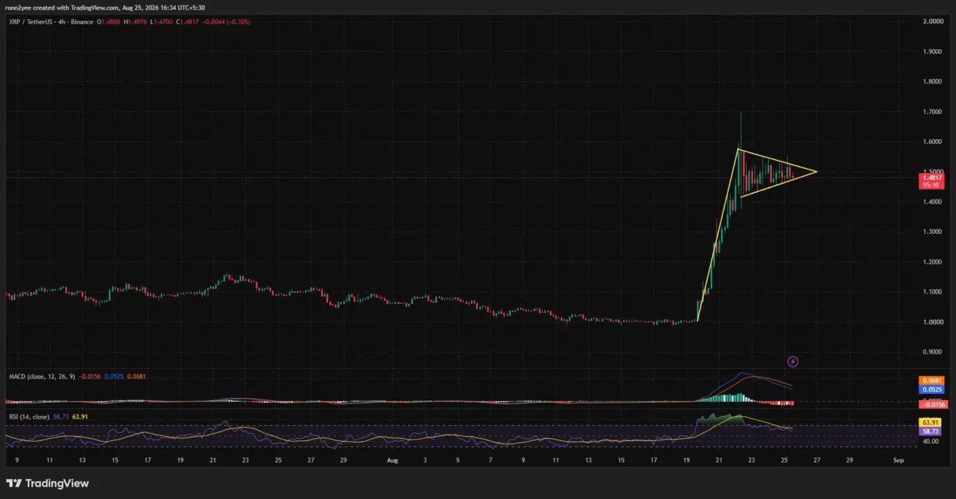The height and width of the screenshot is (499, 956).
Task: Click the change value −0.0044 (−0.30%)
Action: pos(226,22)
